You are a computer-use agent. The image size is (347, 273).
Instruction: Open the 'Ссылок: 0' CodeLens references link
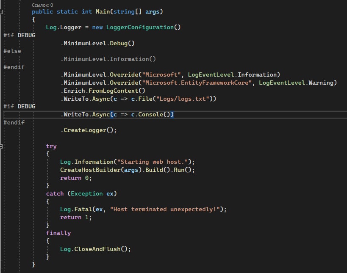tap(42, 5)
